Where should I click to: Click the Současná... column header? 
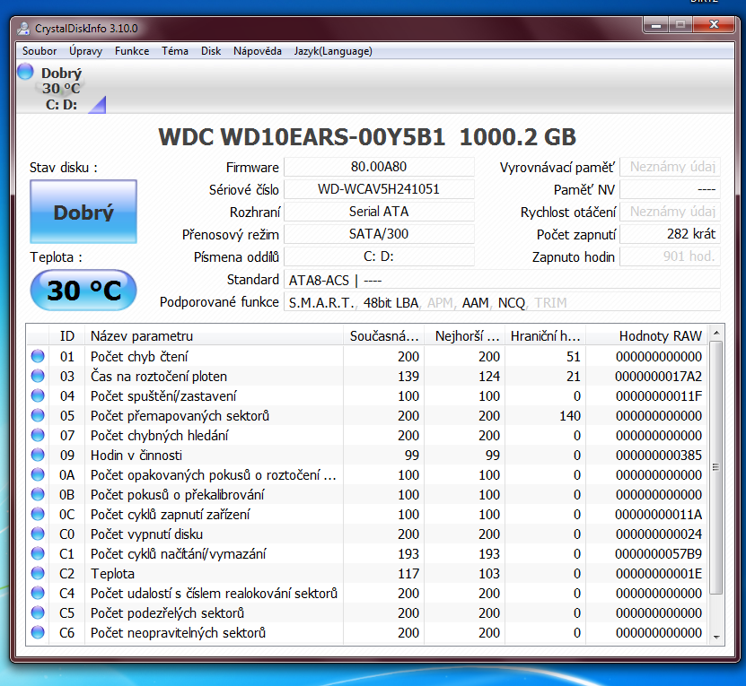(383, 335)
